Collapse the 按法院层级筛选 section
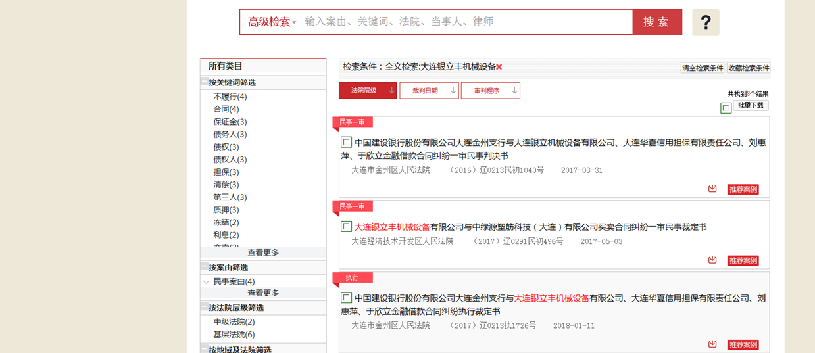The height and width of the screenshot is (353, 815). coord(205,308)
